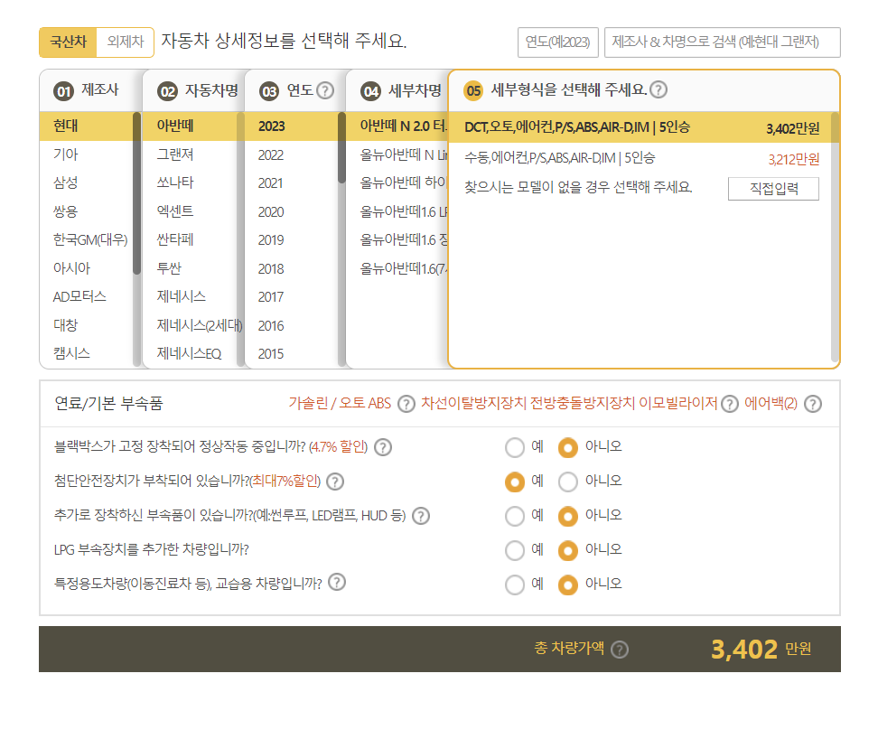
Task: Select trim 아반떼 N 2.0 터보
Action: [x=397, y=126]
